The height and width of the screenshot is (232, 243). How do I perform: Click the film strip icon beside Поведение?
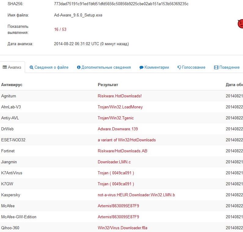(x=216, y=67)
